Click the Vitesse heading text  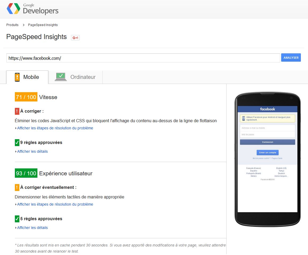48,97
